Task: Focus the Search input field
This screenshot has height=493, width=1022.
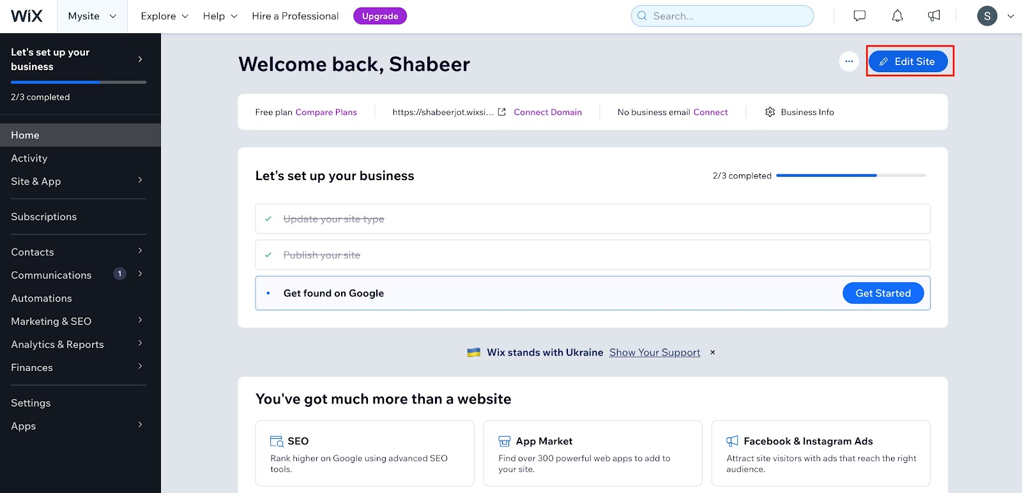Action: pyautogui.click(x=722, y=16)
